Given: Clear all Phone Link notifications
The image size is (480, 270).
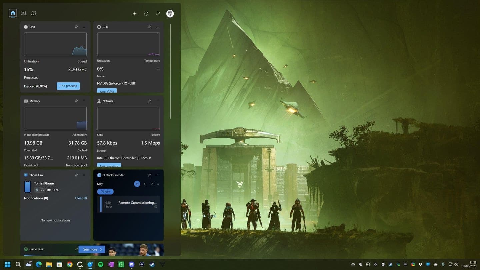Looking at the screenshot, I should pyautogui.click(x=81, y=198).
